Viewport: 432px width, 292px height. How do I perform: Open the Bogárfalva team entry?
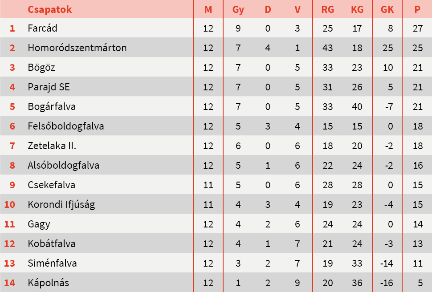tap(52, 106)
